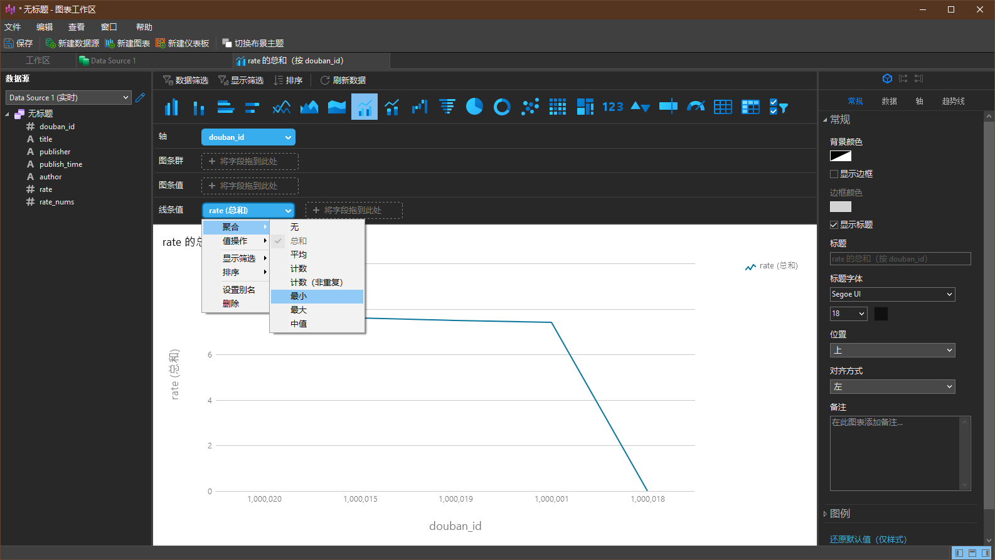Collapse the 无标题 tree node

pos(8,114)
